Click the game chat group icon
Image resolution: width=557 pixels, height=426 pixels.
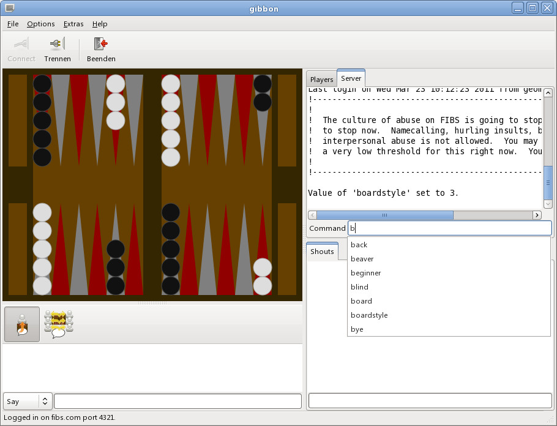(x=59, y=324)
